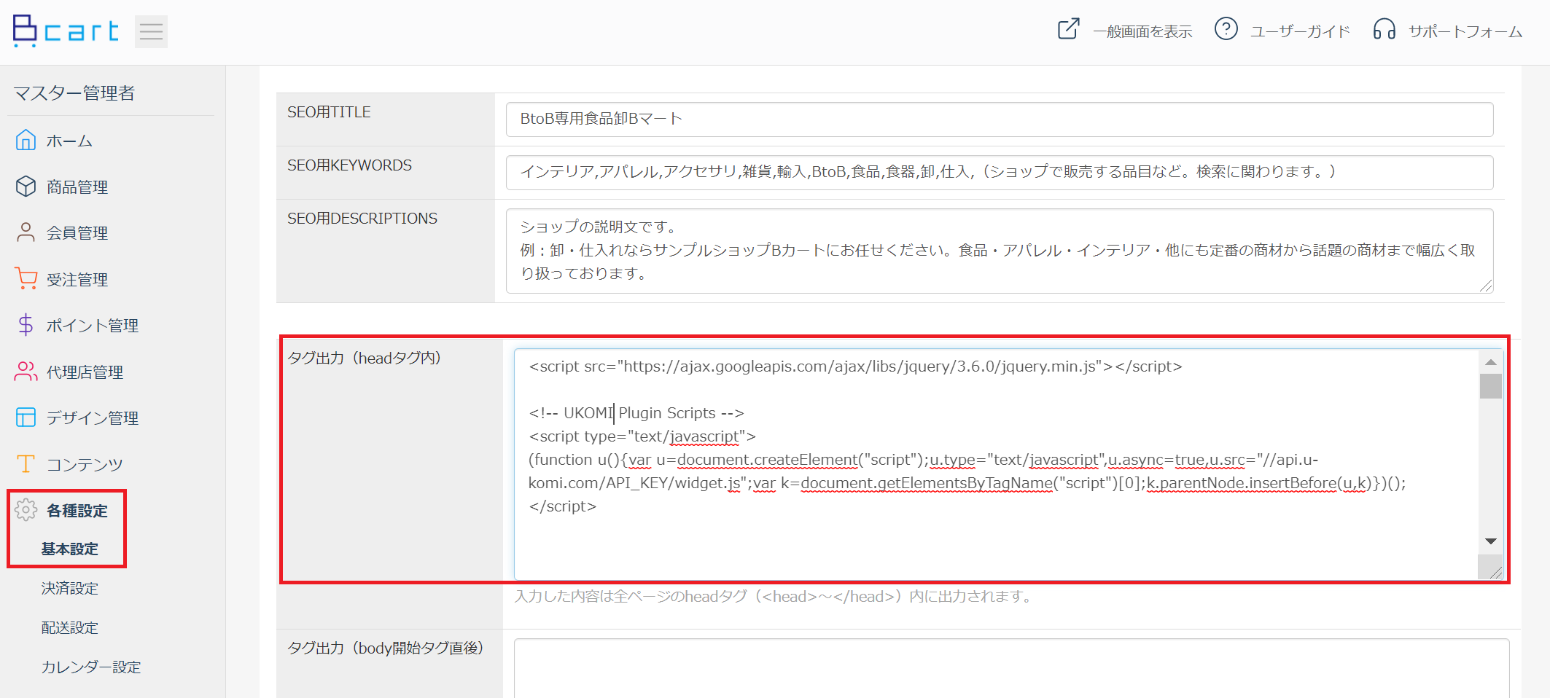The width and height of the screenshot is (1550, 698).
Task: Click the headphone support icon
Action: click(x=1384, y=29)
